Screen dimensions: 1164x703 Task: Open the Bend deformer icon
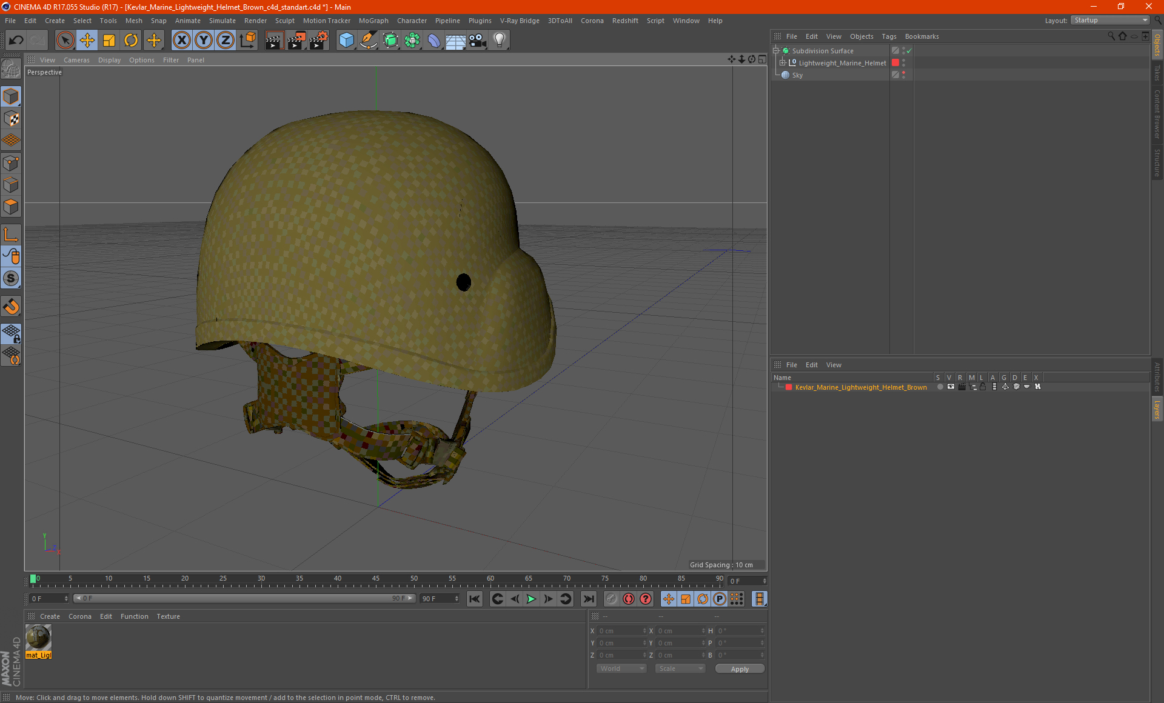(434, 40)
